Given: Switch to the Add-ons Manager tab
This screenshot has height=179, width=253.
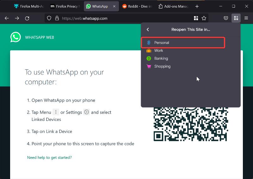Looking at the screenshot, I should 173,6.
